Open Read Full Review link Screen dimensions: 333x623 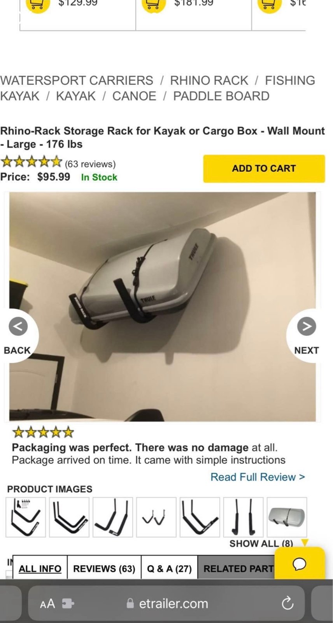tap(258, 477)
